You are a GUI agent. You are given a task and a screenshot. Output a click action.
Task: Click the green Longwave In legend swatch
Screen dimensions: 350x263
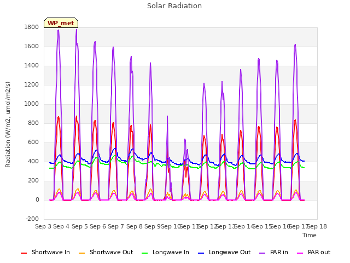(145, 253)
